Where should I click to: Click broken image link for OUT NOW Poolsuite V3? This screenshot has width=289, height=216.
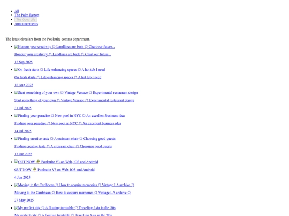56,162
